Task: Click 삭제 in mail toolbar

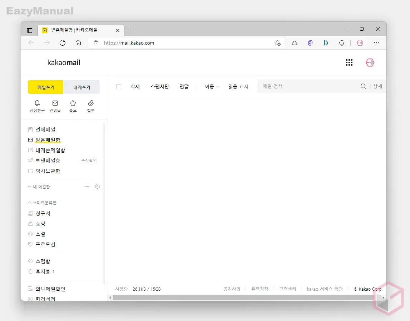Action: coord(135,87)
